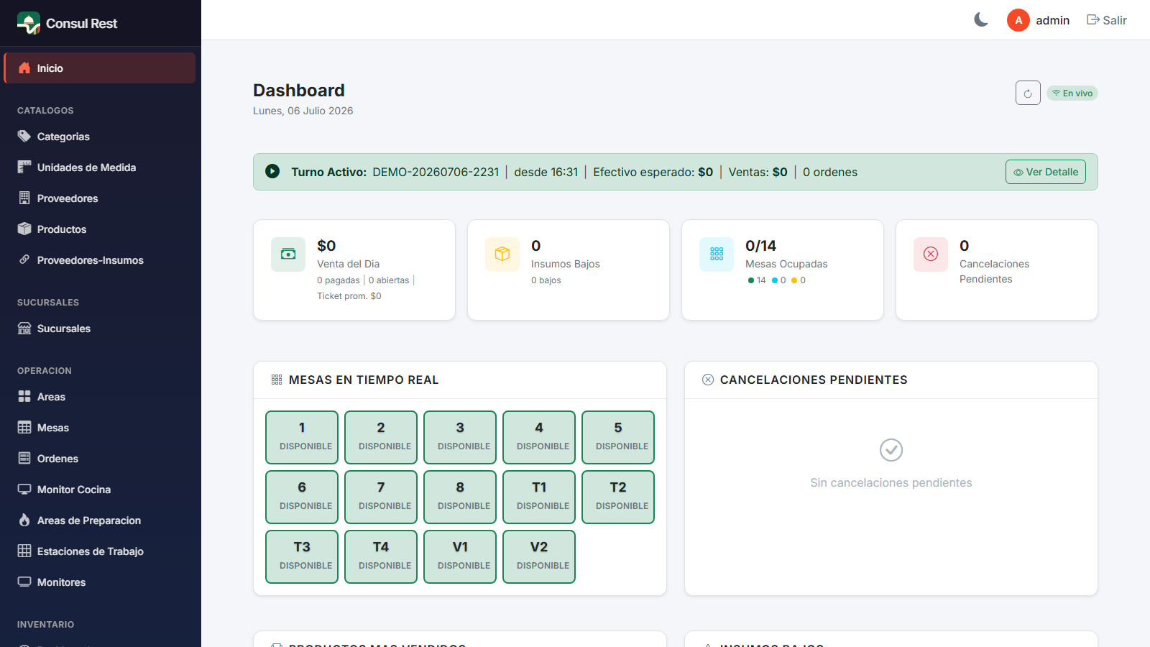Screen dimensions: 1150x647
Task: Click the Areas de Preparacion flame icon
Action: click(x=24, y=520)
